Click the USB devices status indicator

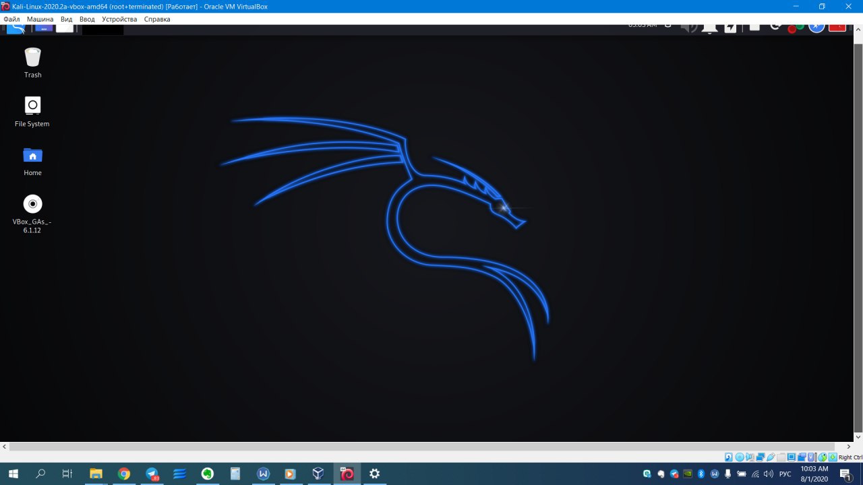pyautogui.click(x=771, y=457)
